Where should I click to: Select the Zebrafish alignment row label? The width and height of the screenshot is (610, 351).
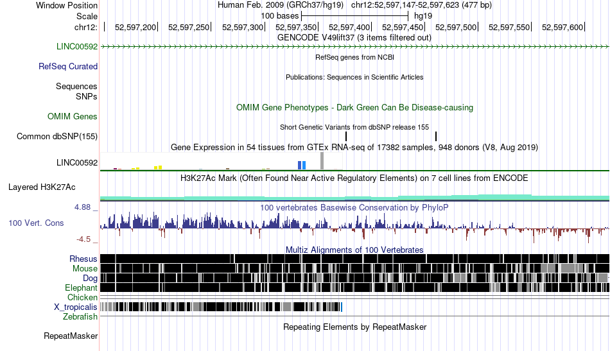80,317
